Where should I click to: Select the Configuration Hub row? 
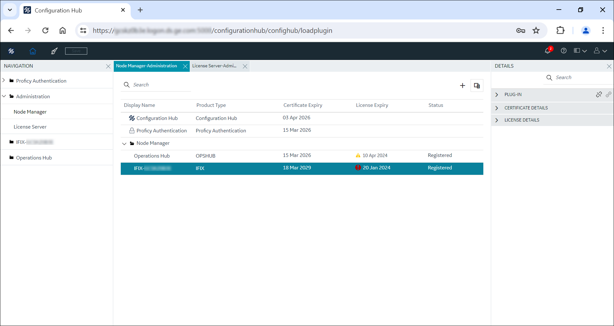click(302, 118)
